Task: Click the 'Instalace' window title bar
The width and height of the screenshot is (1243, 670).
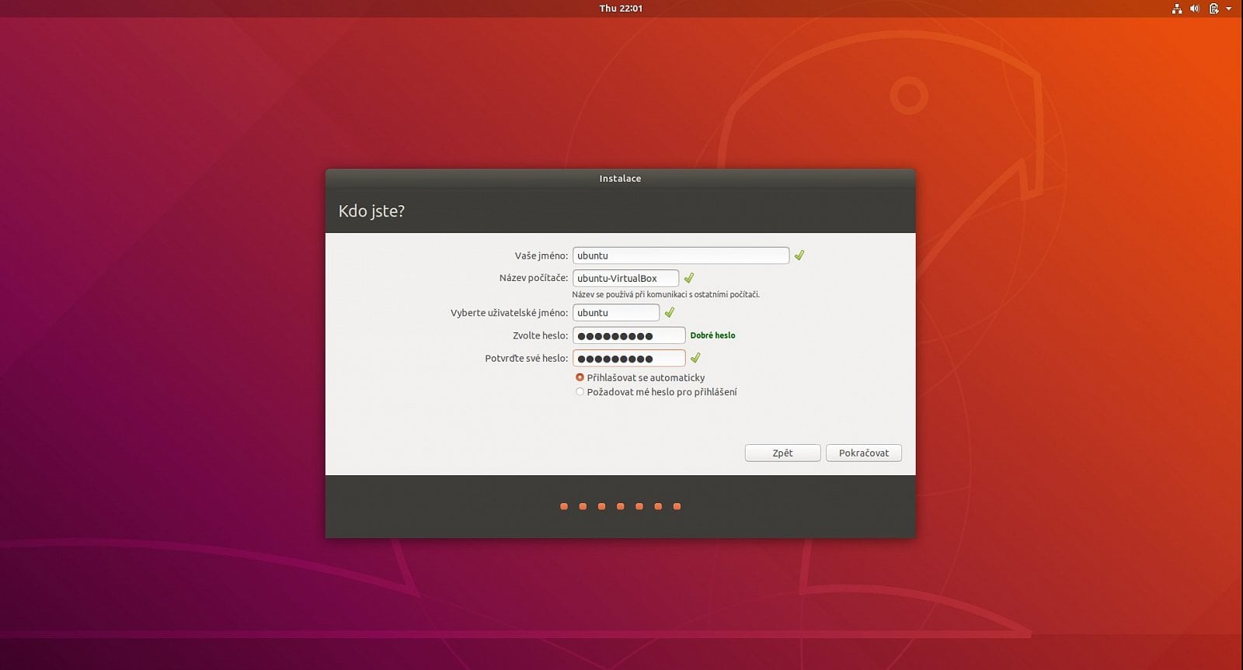Action: 620,179
